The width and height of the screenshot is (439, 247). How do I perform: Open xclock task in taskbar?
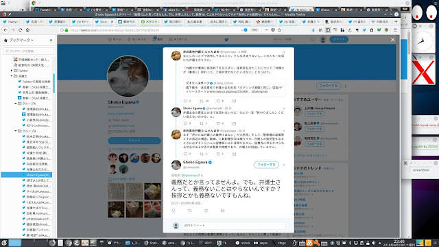pos(244,243)
